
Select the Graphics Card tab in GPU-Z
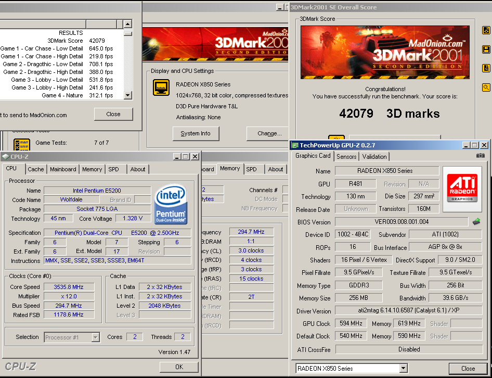point(313,156)
